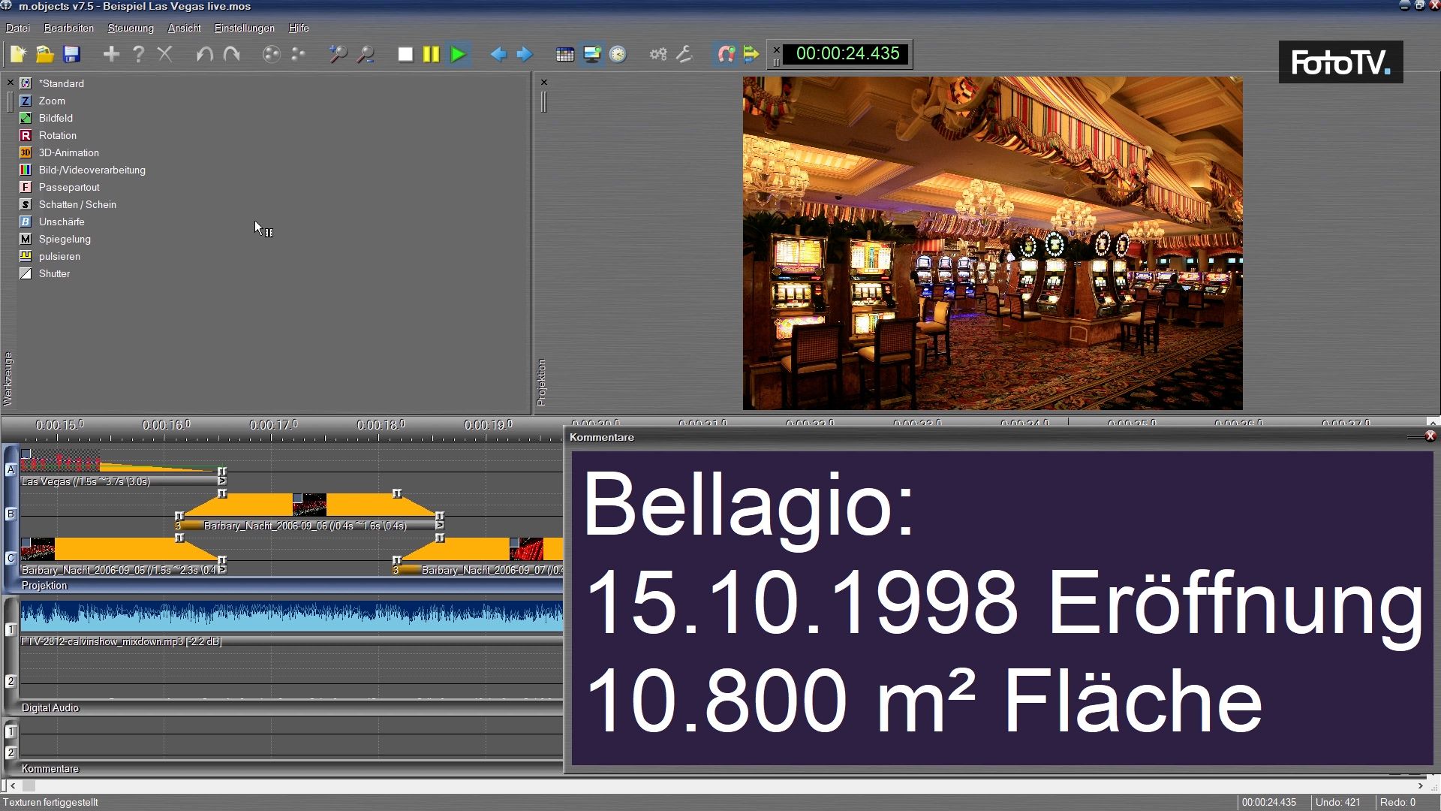Click the timecode display 00:00:24.435
Image resolution: width=1441 pixels, height=811 pixels.
847,53
